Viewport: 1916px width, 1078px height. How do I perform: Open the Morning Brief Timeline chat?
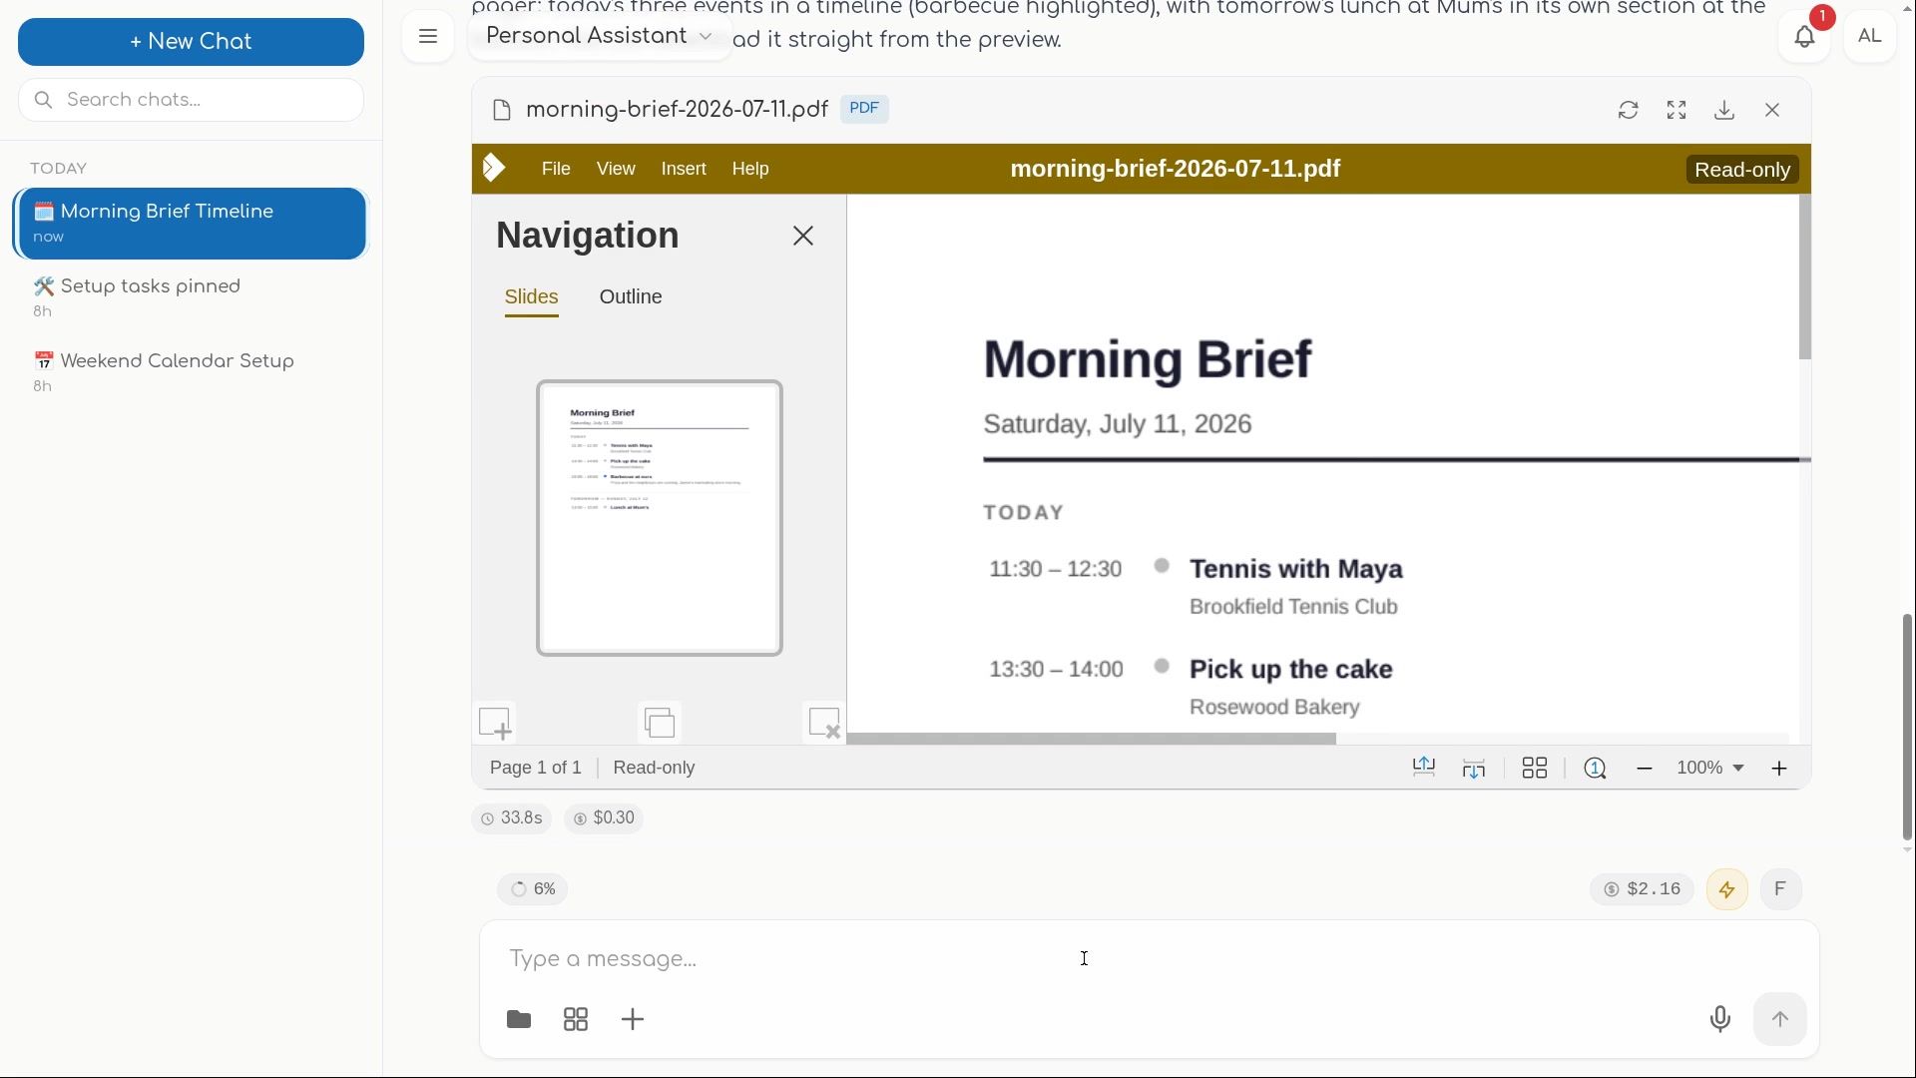pos(191,224)
